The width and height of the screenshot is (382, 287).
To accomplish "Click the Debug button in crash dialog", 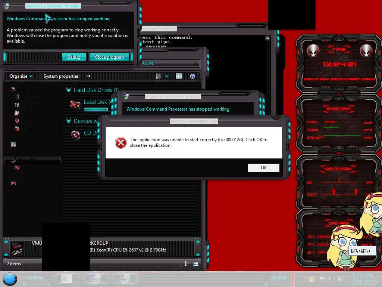I will (73, 57).
